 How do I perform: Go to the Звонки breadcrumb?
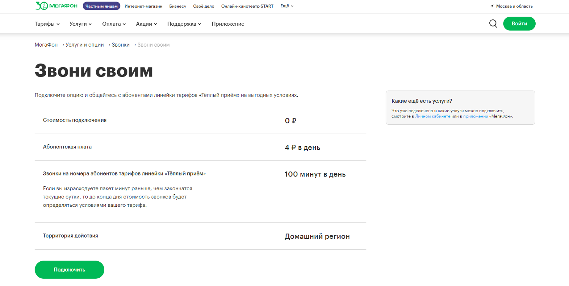pyautogui.click(x=120, y=45)
